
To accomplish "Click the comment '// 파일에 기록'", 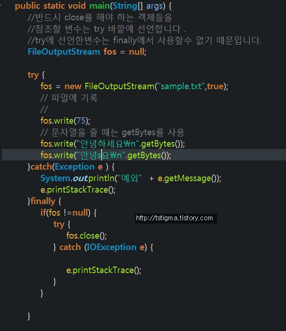I will point(69,98).
